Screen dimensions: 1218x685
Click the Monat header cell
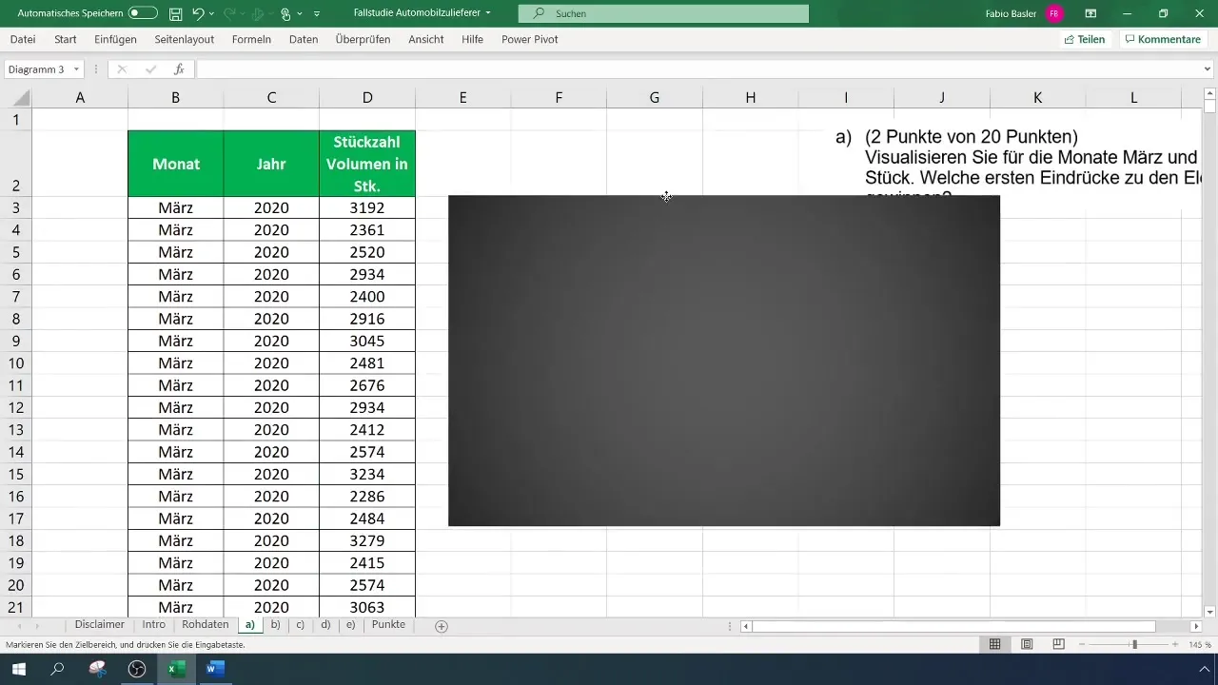pyautogui.click(x=176, y=164)
